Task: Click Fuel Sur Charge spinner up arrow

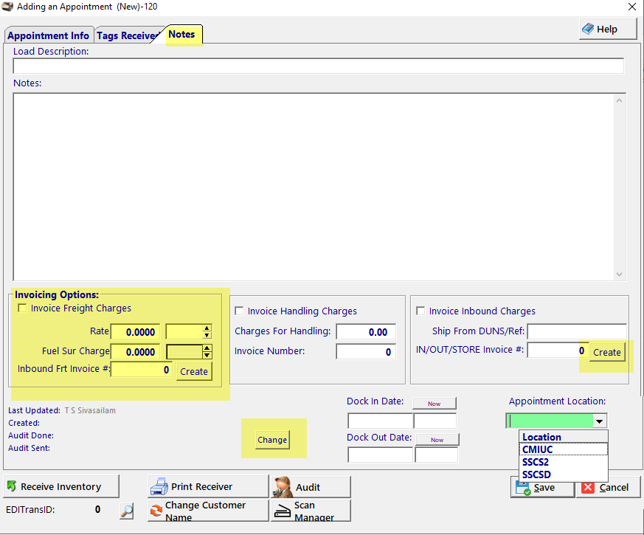Action: tap(207, 348)
